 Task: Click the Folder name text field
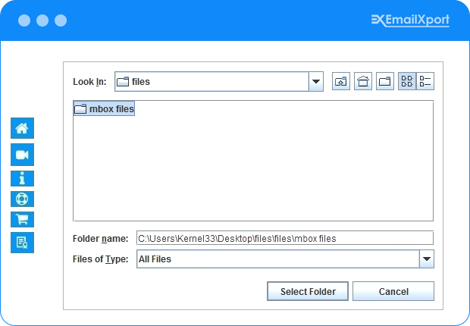(x=284, y=238)
